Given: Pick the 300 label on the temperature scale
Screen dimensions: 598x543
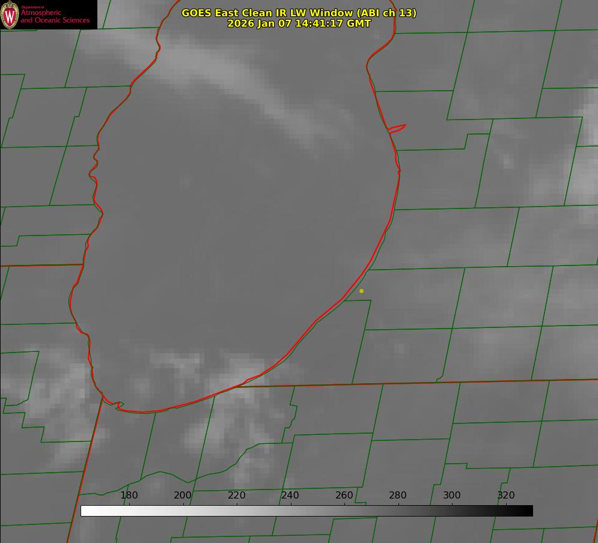Looking at the screenshot, I should tap(451, 496).
